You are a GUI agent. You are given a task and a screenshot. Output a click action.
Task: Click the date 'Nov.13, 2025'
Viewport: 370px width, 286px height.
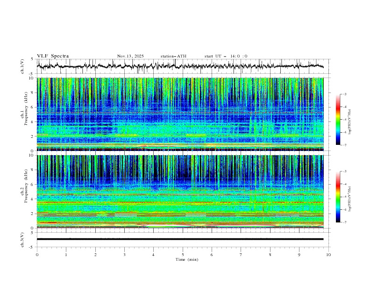[x=130, y=56]
